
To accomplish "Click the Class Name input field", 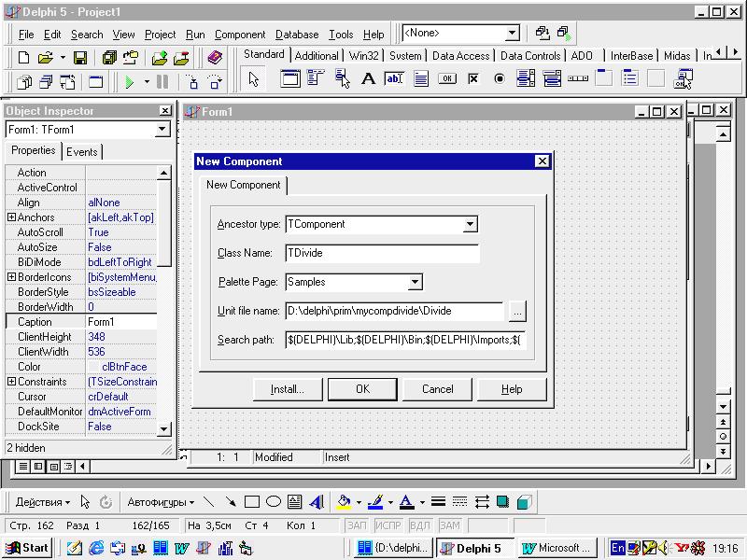I will pyautogui.click(x=383, y=253).
